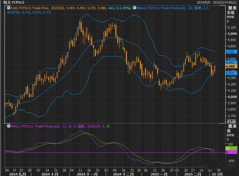Click the 04 date tick on time axis

click(72, 170)
